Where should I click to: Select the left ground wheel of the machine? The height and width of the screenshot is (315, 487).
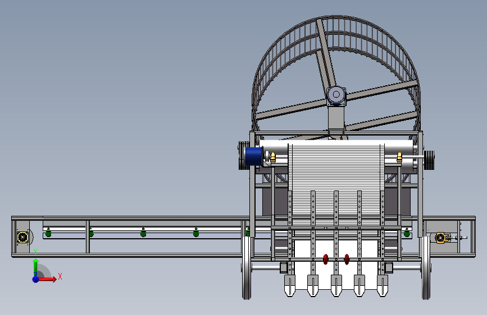(246, 268)
